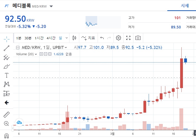The height and width of the screenshot is (140, 196).
Task: Open the 시세 tab
Action: (x=185, y=6)
